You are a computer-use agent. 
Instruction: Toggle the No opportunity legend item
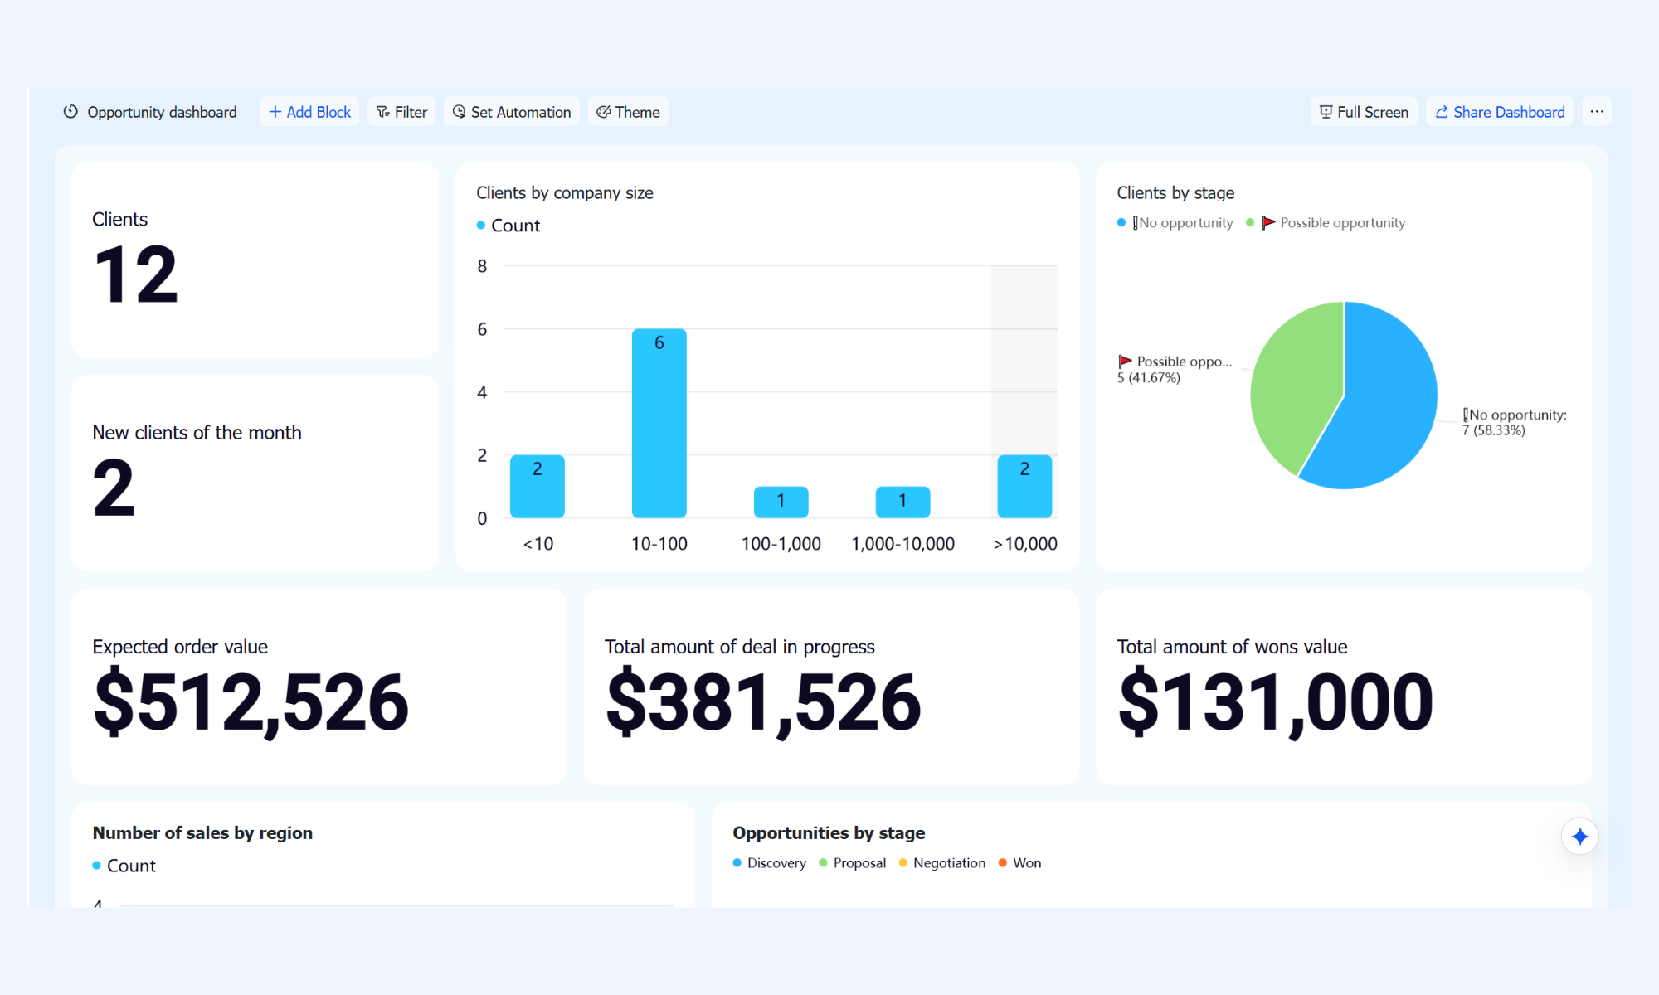point(1175,223)
